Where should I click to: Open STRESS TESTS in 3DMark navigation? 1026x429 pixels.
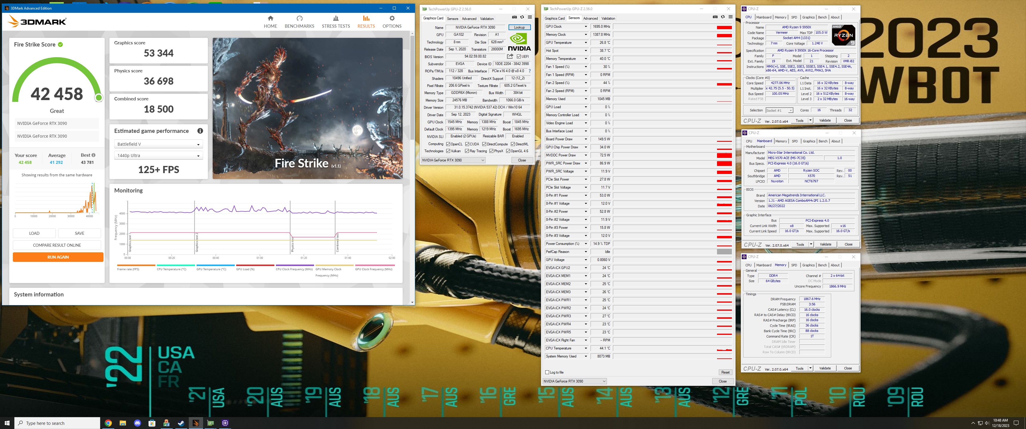click(336, 22)
